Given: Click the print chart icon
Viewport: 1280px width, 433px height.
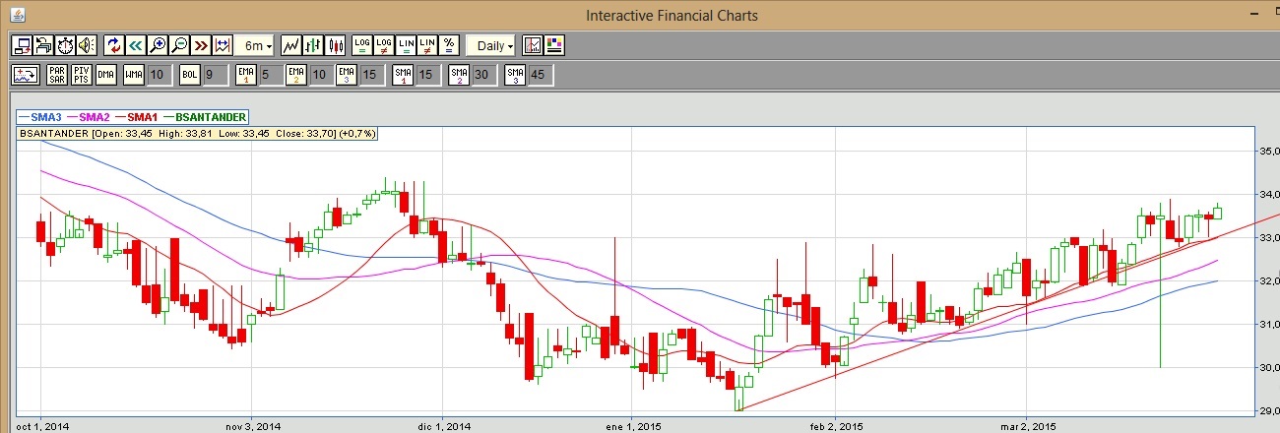Looking at the screenshot, I should 43,45.
